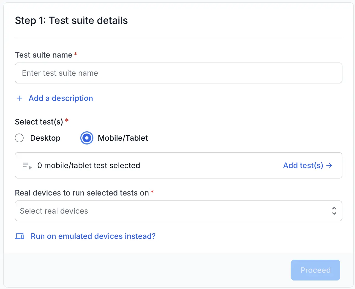The width and height of the screenshot is (355, 289).
Task: Click the Select test(s) label
Action: point(39,122)
